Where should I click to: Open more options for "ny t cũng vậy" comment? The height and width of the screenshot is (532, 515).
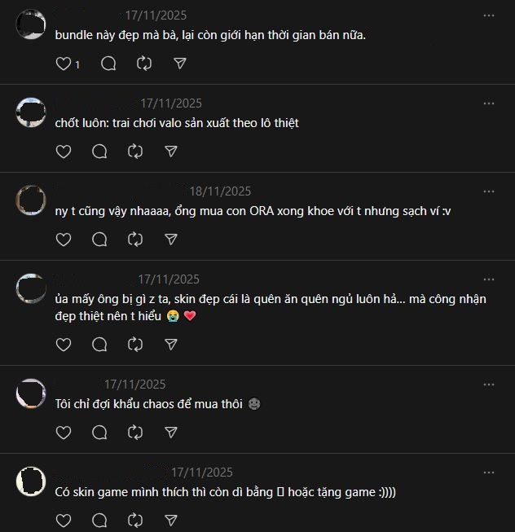(x=488, y=191)
